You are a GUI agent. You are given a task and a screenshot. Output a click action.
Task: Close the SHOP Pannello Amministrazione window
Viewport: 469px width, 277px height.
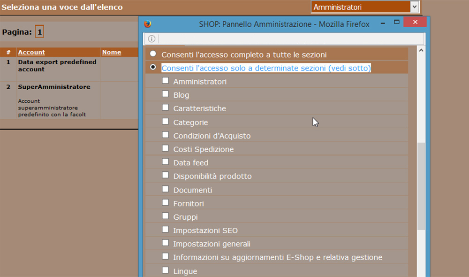point(415,22)
